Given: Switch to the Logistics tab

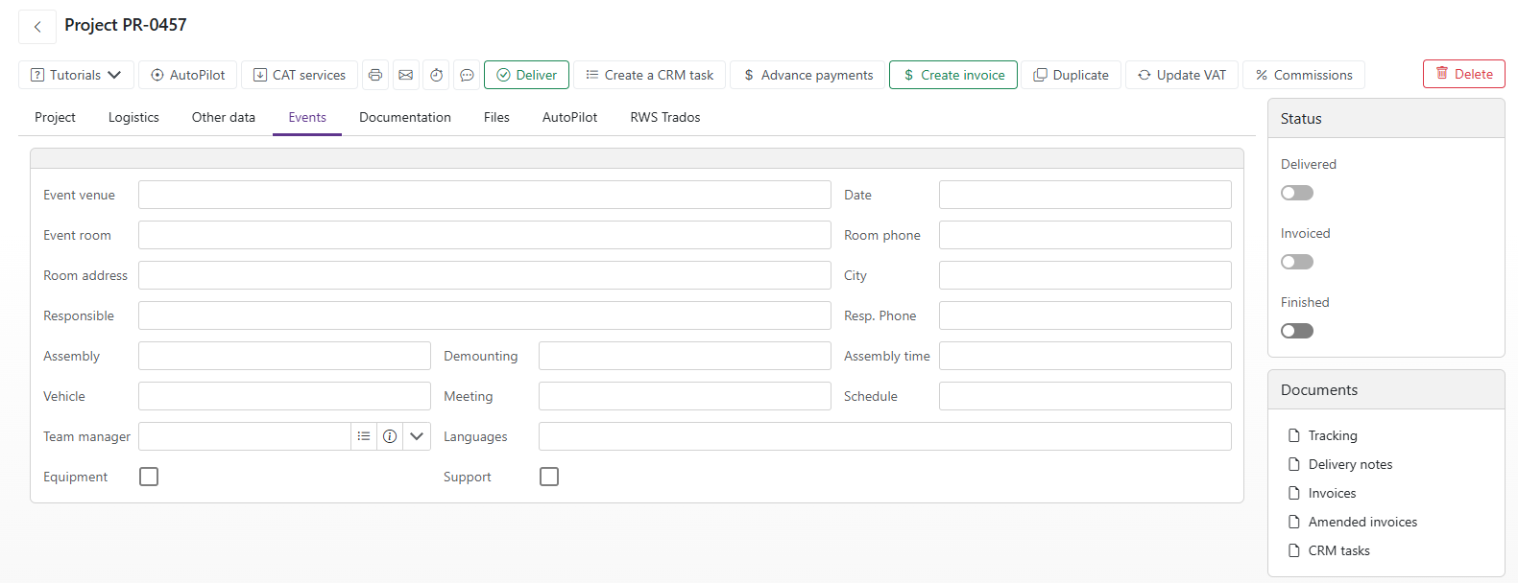Looking at the screenshot, I should (133, 117).
